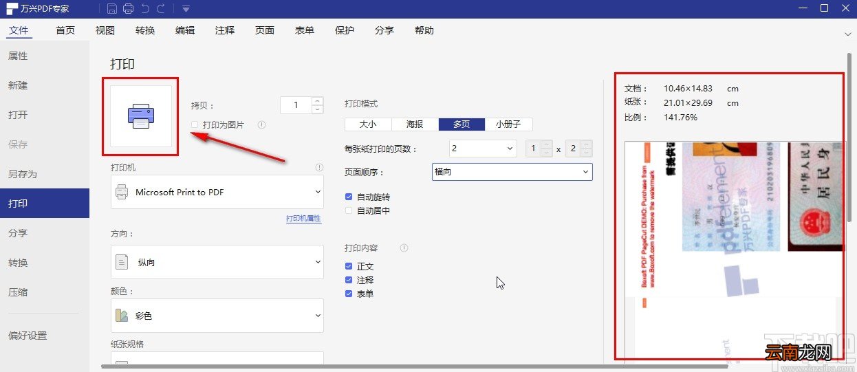Select 大小 print mode

pos(368,124)
